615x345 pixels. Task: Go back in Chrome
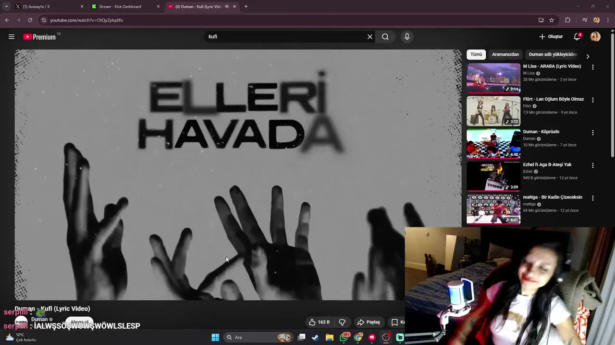(7, 20)
